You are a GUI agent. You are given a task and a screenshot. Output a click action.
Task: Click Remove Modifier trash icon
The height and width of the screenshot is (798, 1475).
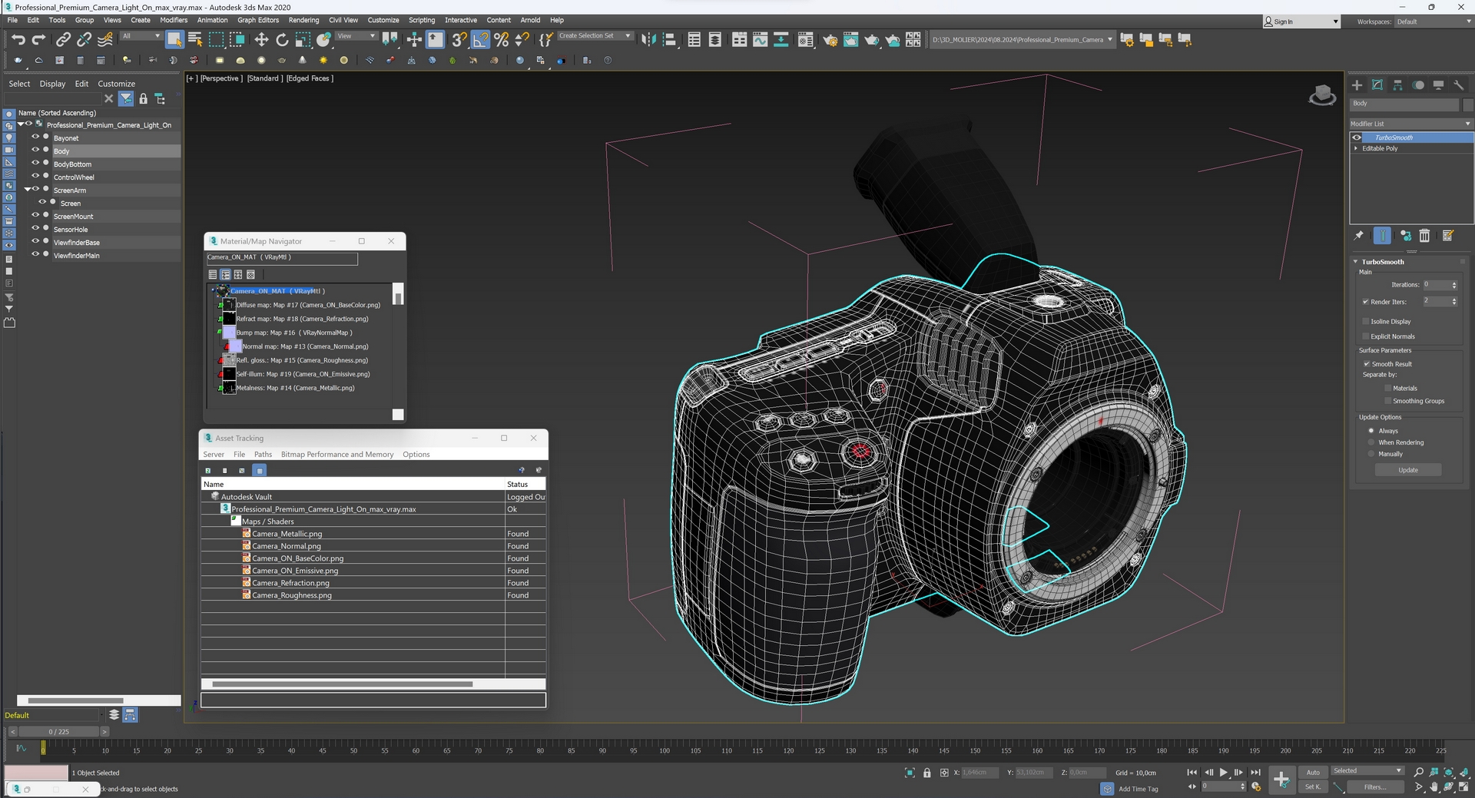click(1424, 236)
